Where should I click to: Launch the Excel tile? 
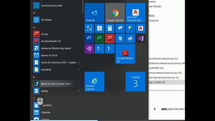click(99, 39)
